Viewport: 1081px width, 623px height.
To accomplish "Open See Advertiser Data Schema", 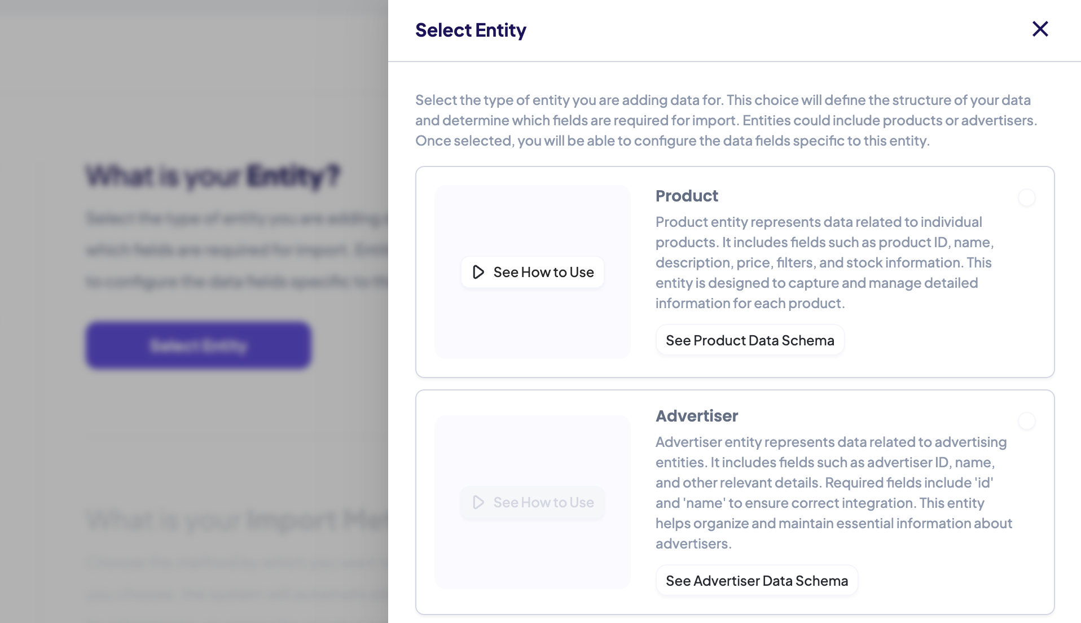I will point(756,581).
